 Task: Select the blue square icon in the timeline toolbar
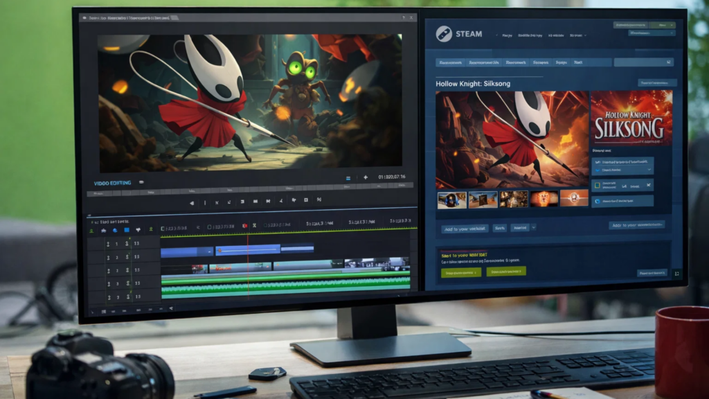[126, 229]
